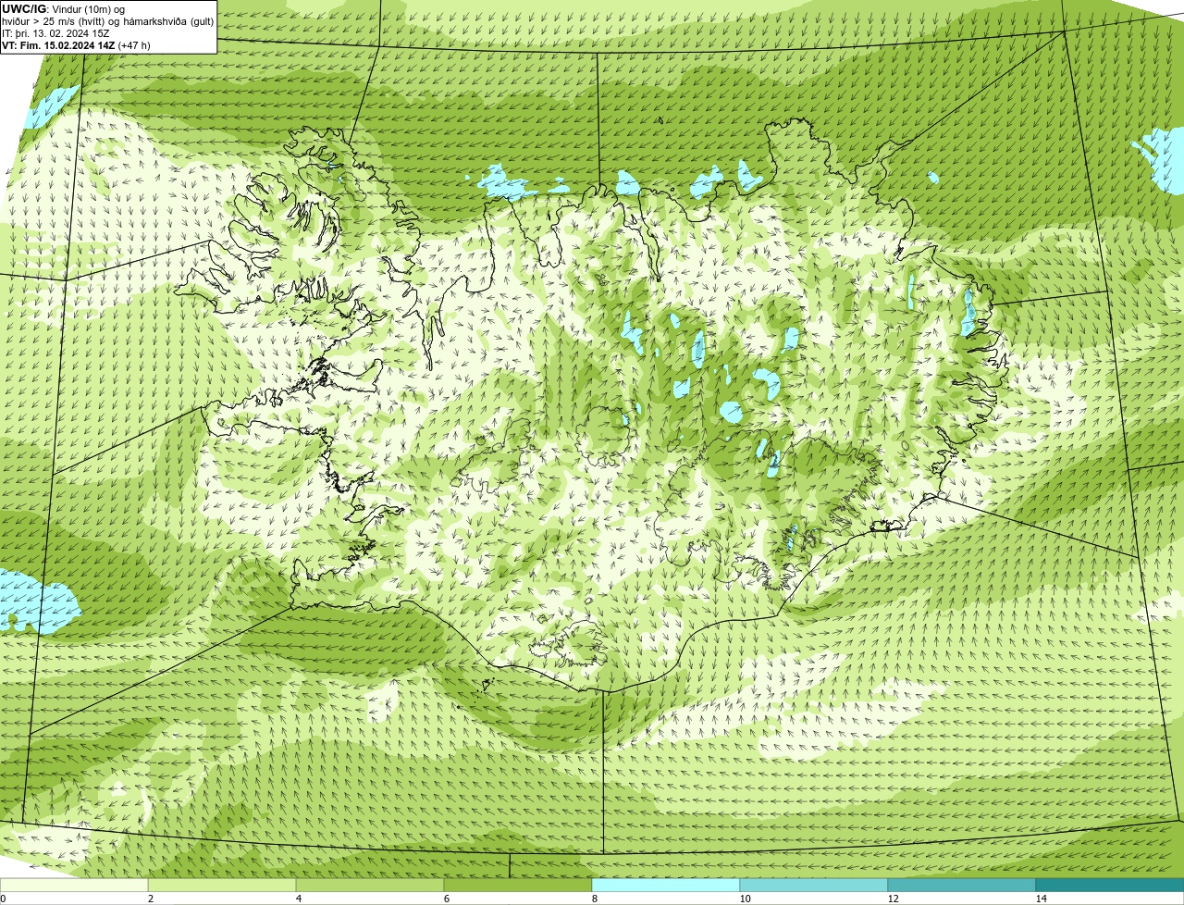
Task: Click the 'UWC/IG: Vindur (10m) og' title line
Action: pyautogui.click(x=63, y=9)
